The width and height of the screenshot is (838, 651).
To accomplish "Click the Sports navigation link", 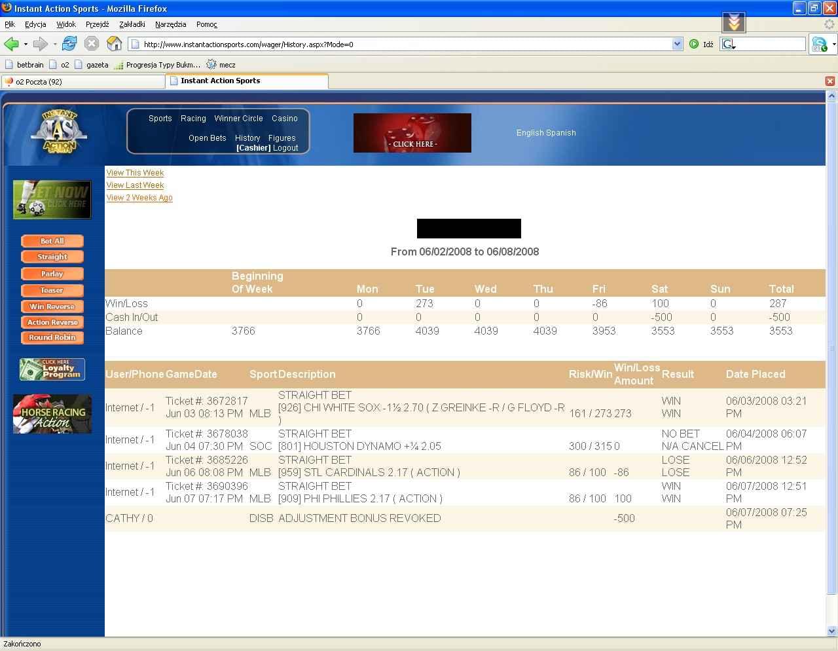I will click(160, 119).
